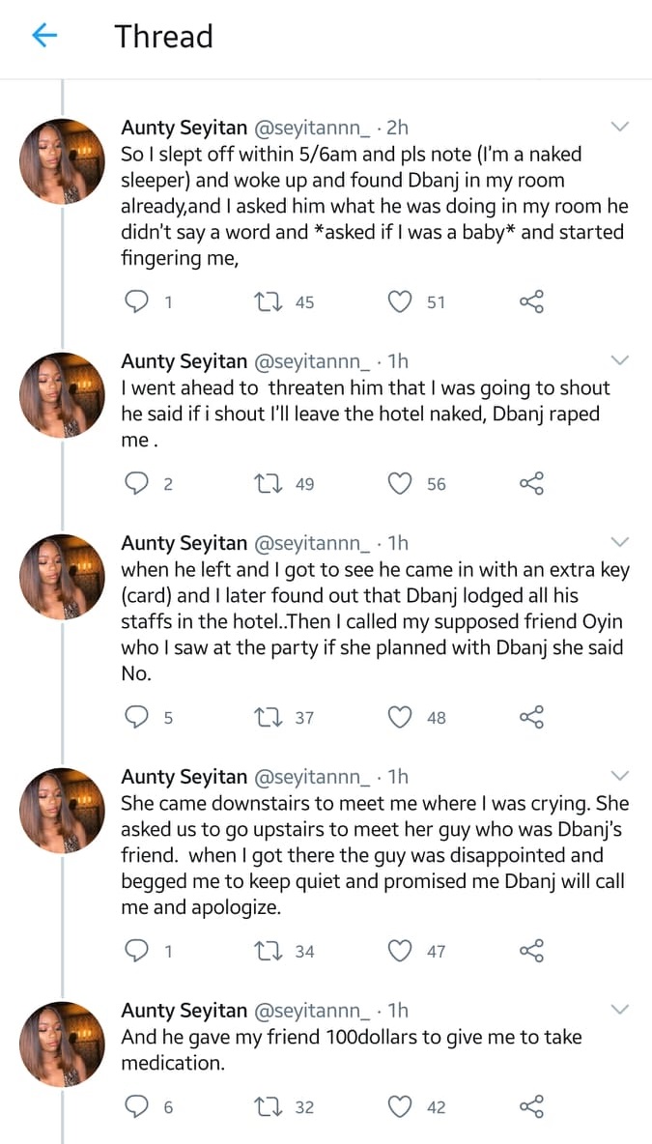Open replies on tweet with 2 comments
Viewport: 652px width, 1144px height.
(x=140, y=484)
